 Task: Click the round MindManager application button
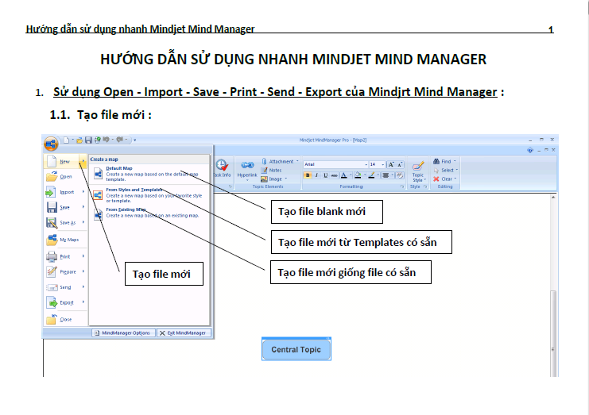click(51, 143)
